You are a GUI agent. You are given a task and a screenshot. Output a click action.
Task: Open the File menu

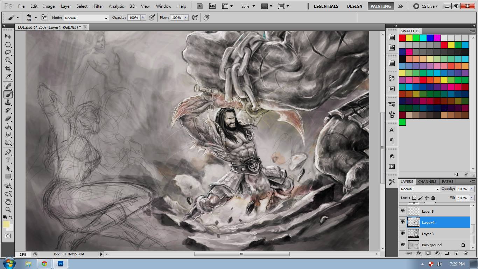(21, 6)
